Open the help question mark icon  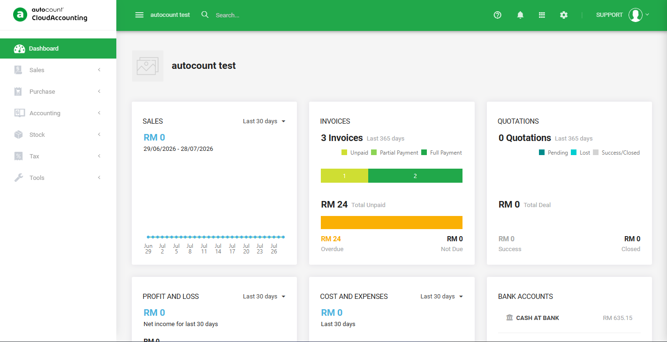(498, 15)
